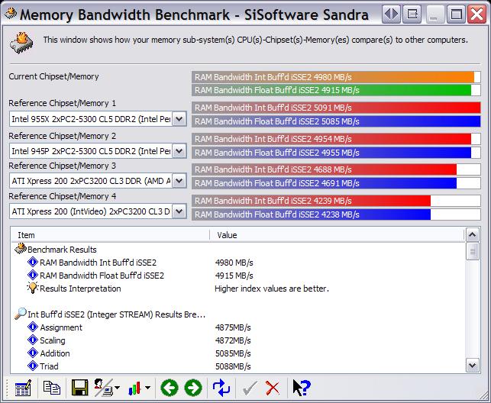Click the bar chart icon in toolbar
Image resolution: width=491 pixels, height=403 pixels.
click(x=134, y=388)
